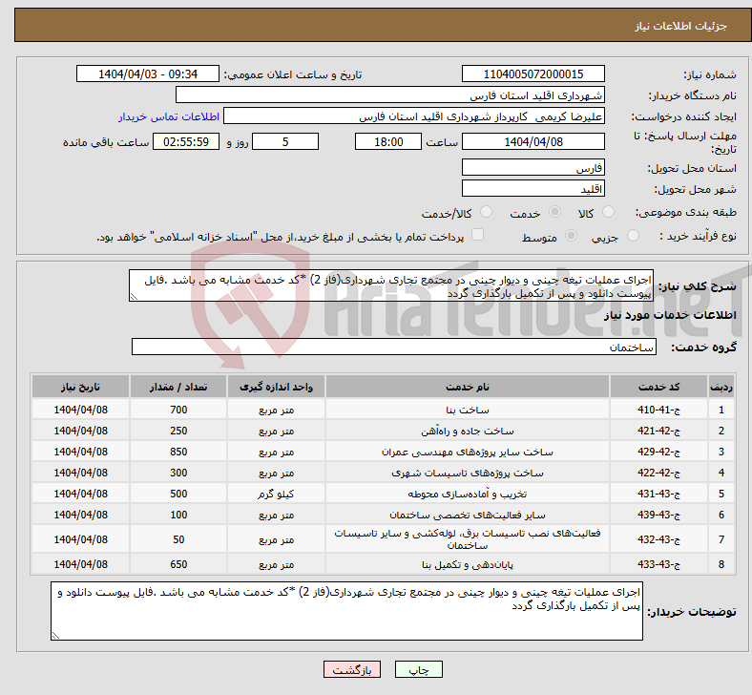Click quantity cell 700
This screenshot has height=695, width=752.
pyautogui.click(x=178, y=410)
